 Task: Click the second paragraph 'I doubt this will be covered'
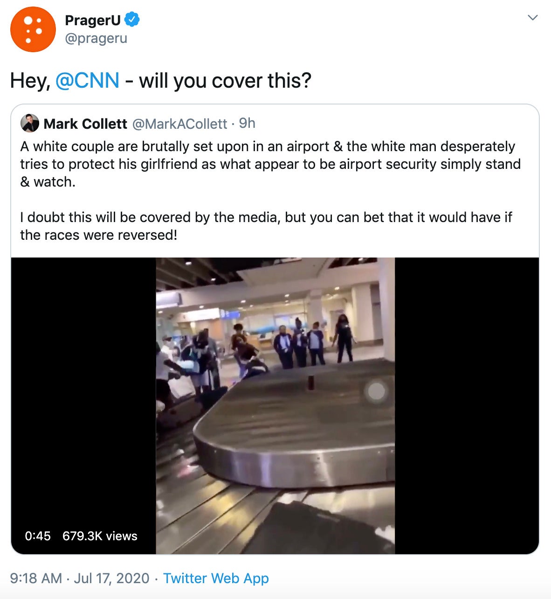pos(266,226)
